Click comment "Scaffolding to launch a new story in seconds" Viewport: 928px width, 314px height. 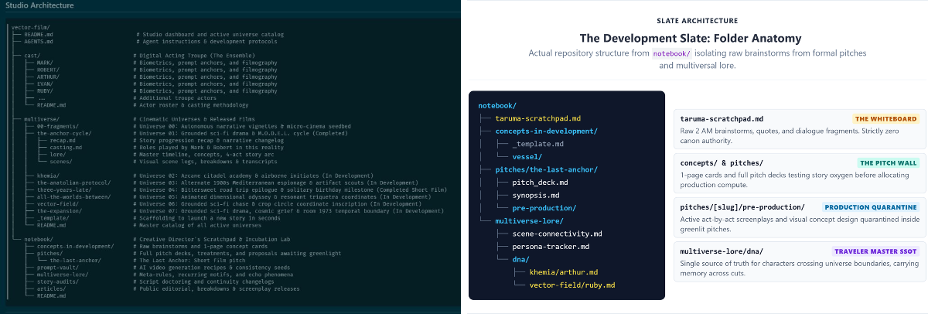click(209, 217)
